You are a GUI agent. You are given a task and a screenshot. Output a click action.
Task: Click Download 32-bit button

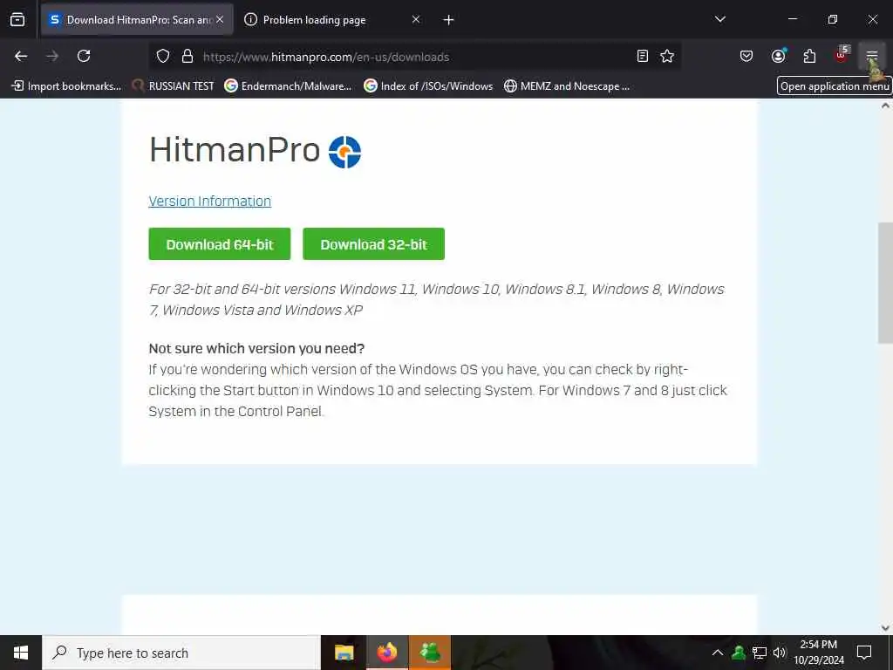[x=373, y=244]
